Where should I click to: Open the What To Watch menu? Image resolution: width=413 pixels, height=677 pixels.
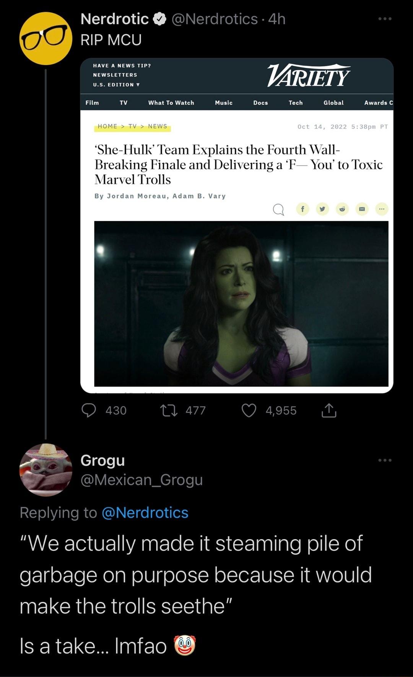[171, 103]
